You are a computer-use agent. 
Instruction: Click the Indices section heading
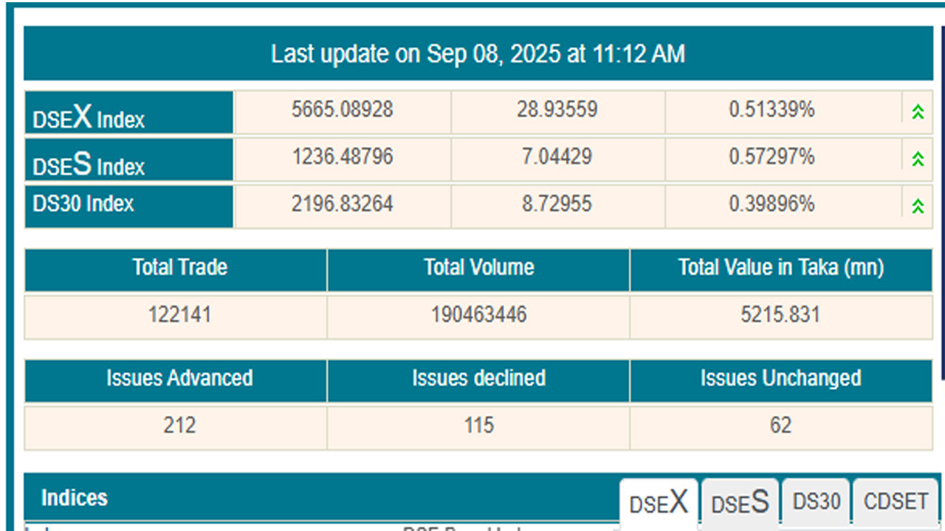[x=75, y=498]
